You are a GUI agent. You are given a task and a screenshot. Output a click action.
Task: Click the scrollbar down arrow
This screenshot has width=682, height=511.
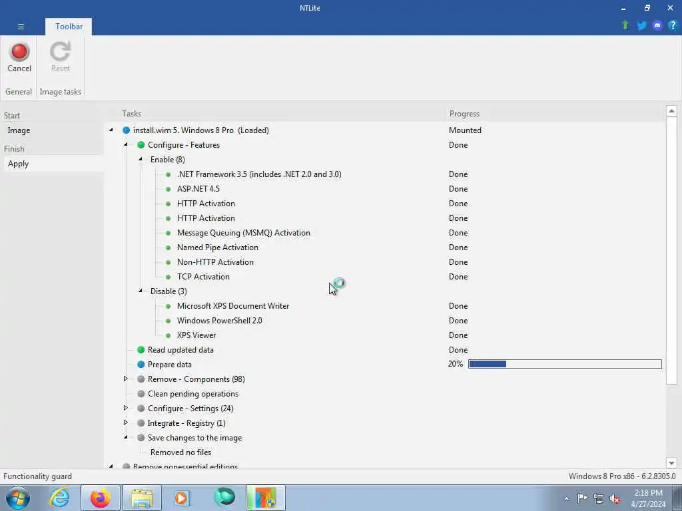click(671, 463)
